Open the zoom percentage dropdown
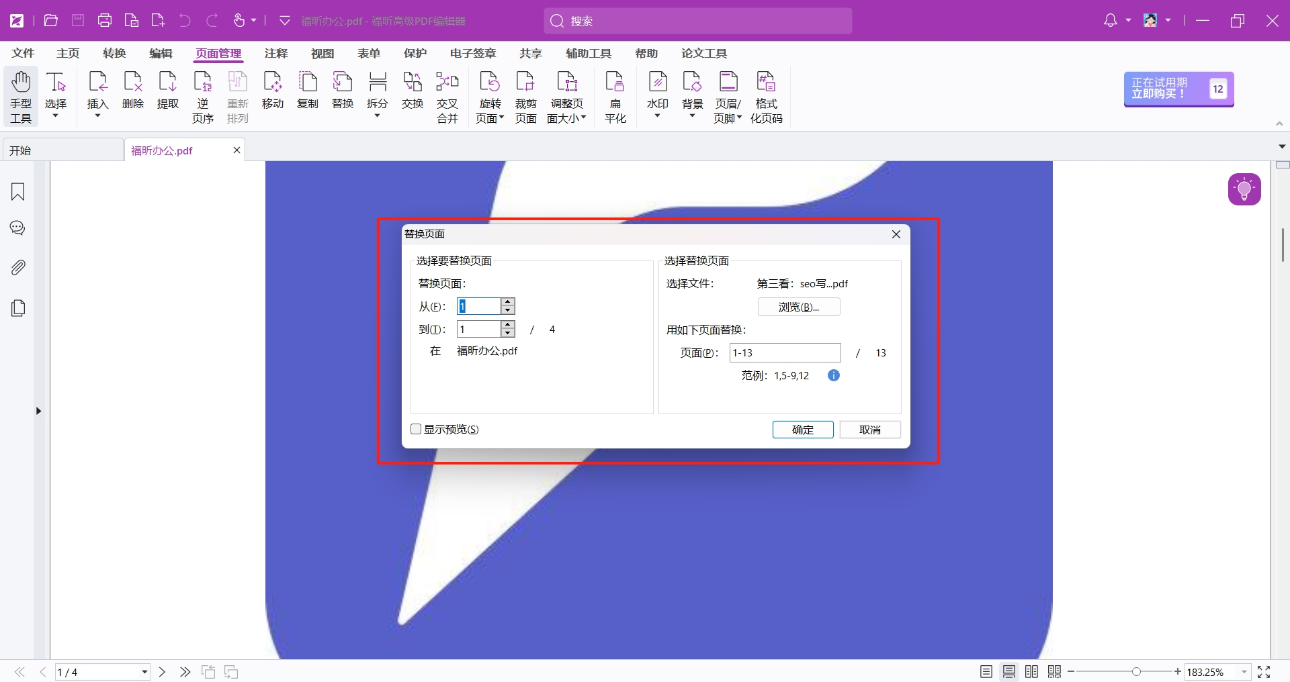 pos(1244,672)
